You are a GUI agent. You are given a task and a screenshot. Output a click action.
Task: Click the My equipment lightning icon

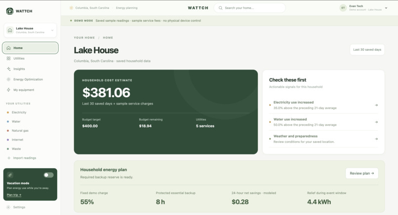tap(8, 90)
